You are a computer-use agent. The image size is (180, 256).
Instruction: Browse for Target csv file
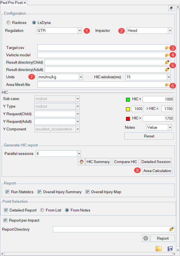[x=167, y=48]
